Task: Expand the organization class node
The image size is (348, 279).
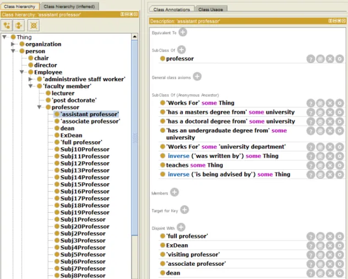Action: point(13,44)
